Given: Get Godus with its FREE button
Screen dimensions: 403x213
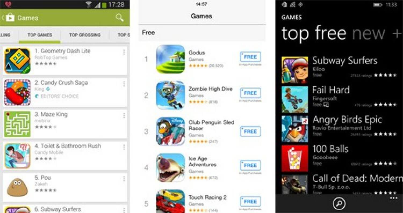Looking at the screenshot, I should pyautogui.click(x=250, y=57).
